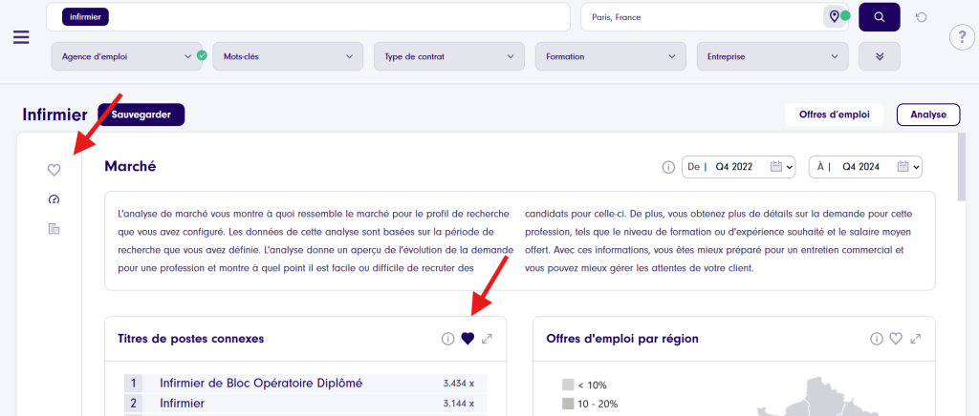The width and height of the screenshot is (979, 416).
Task: Open the Entreprise filter dropdown
Action: pyautogui.click(x=772, y=56)
